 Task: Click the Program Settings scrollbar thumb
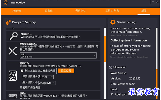(x=105, y=49)
